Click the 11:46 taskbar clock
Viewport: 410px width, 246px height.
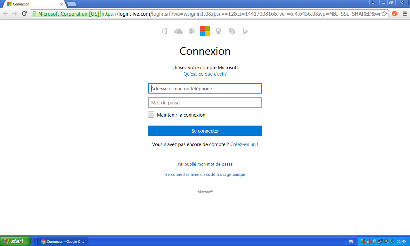coord(401,242)
